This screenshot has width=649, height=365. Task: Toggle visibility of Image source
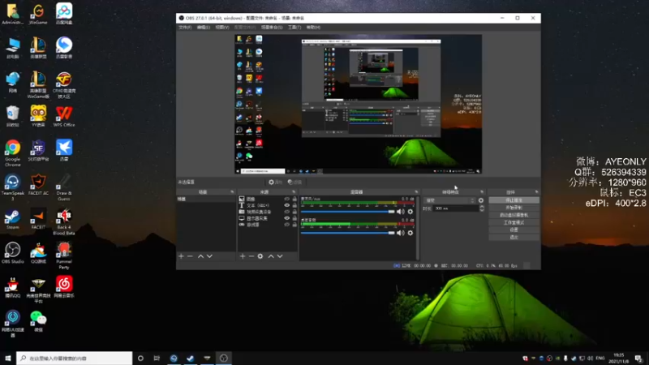point(287,199)
